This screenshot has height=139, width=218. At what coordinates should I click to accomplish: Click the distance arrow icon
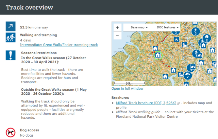coord(10,27)
